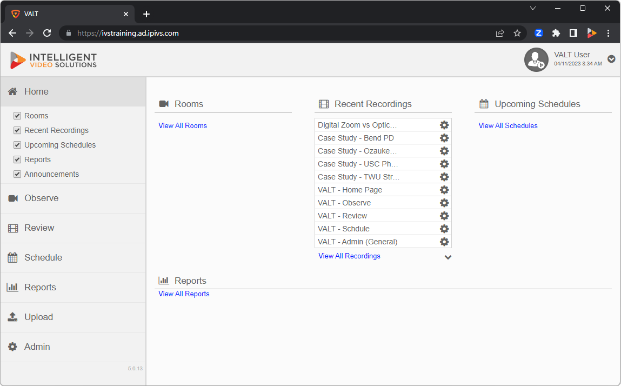Uncheck the Announcements checkbox
Viewport: 621px width, 386px height.
(17, 175)
